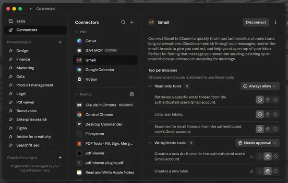Image resolution: width=288 pixels, height=183 pixels.
Task: Select the Filesystem connector
Action: tap(105, 134)
